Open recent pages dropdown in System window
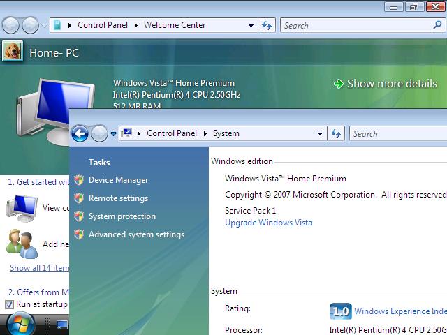447x335 pixels. 113,133
